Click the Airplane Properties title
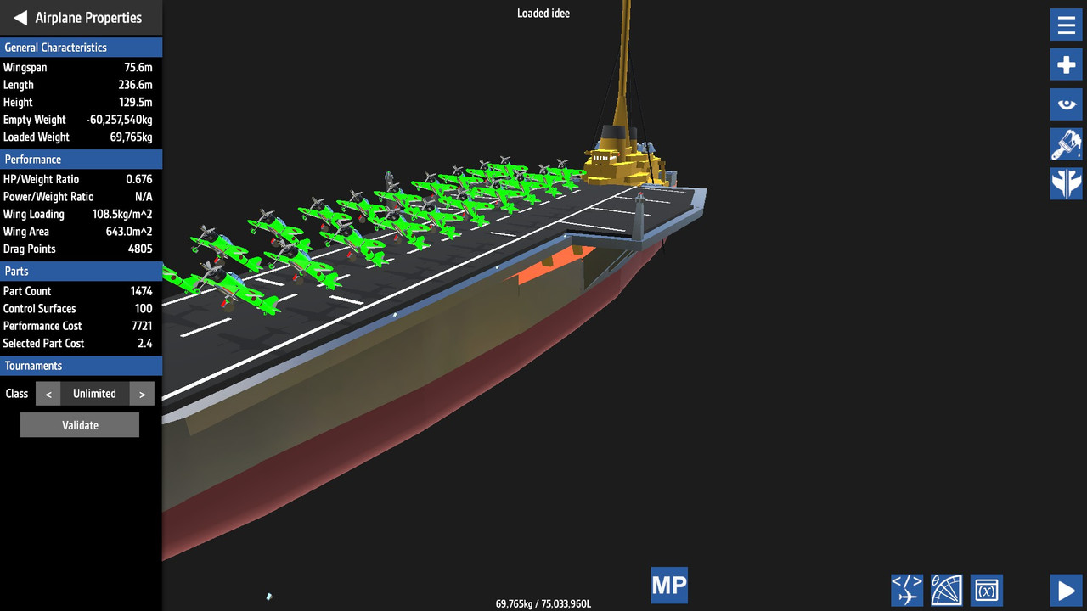The width and height of the screenshot is (1087, 611). click(x=88, y=18)
